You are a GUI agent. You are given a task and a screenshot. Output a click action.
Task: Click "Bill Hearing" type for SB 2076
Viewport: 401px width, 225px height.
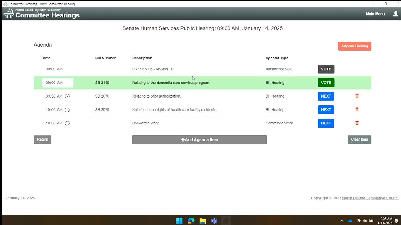pyautogui.click(x=275, y=96)
